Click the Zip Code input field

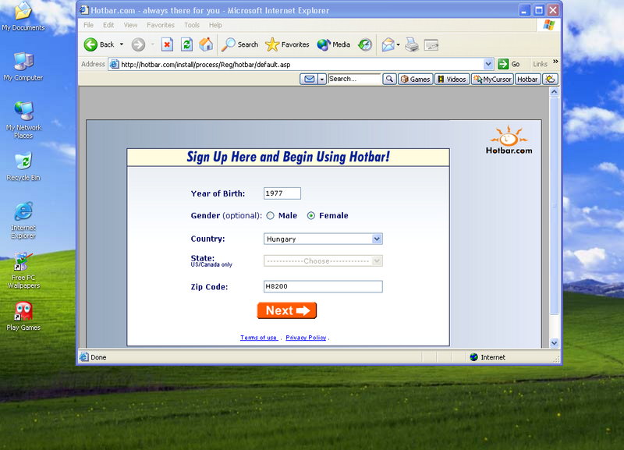(323, 286)
